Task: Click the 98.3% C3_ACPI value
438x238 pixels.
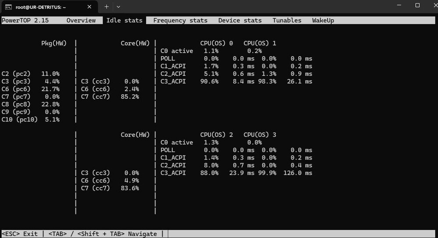Action: click(267, 82)
